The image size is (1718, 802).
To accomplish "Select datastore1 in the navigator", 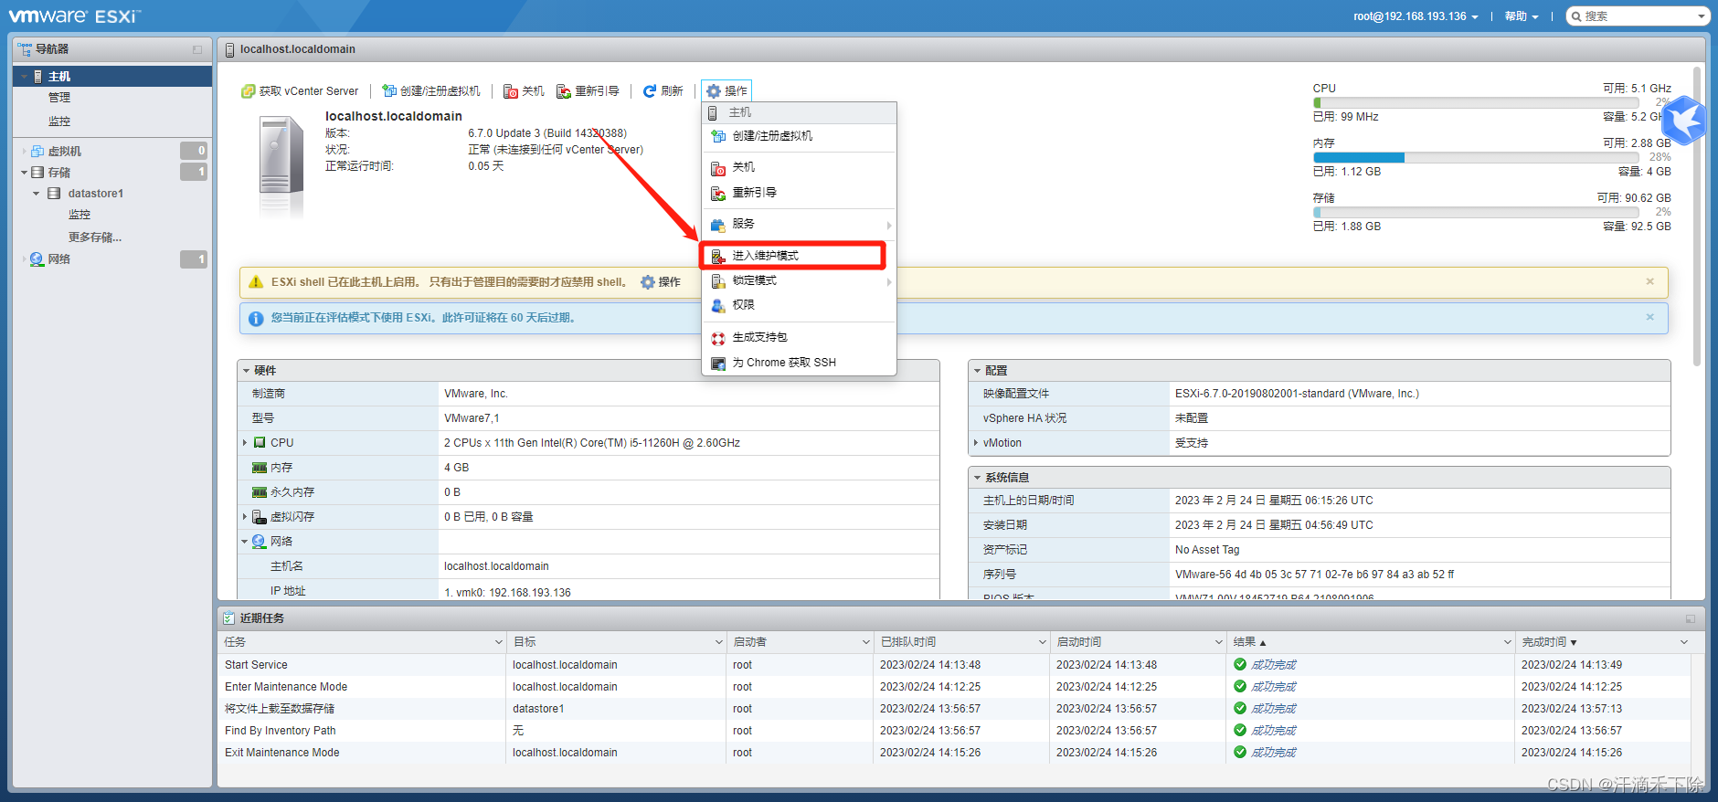I will pyautogui.click(x=95, y=194).
